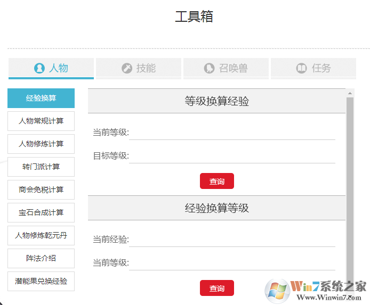The width and height of the screenshot is (370, 305).
Task: View 阵法介绍 page
Action: tap(41, 258)
